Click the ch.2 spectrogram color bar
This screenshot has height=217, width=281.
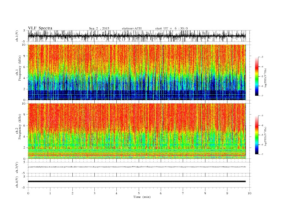pos(257,135)
